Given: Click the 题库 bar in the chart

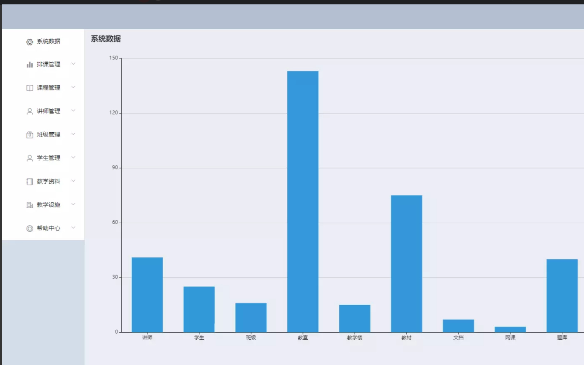Looking at the screenshot, I should pos(562,296).
